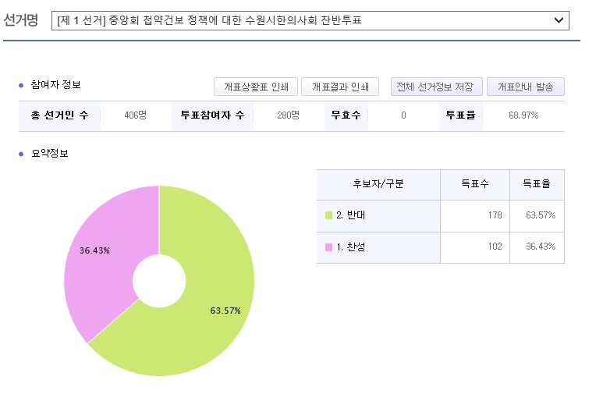The width and height of the screenshot is (596, 394).
Task: Click the 개표결과 인쇄 button
Action: click(x=340, y=87)
